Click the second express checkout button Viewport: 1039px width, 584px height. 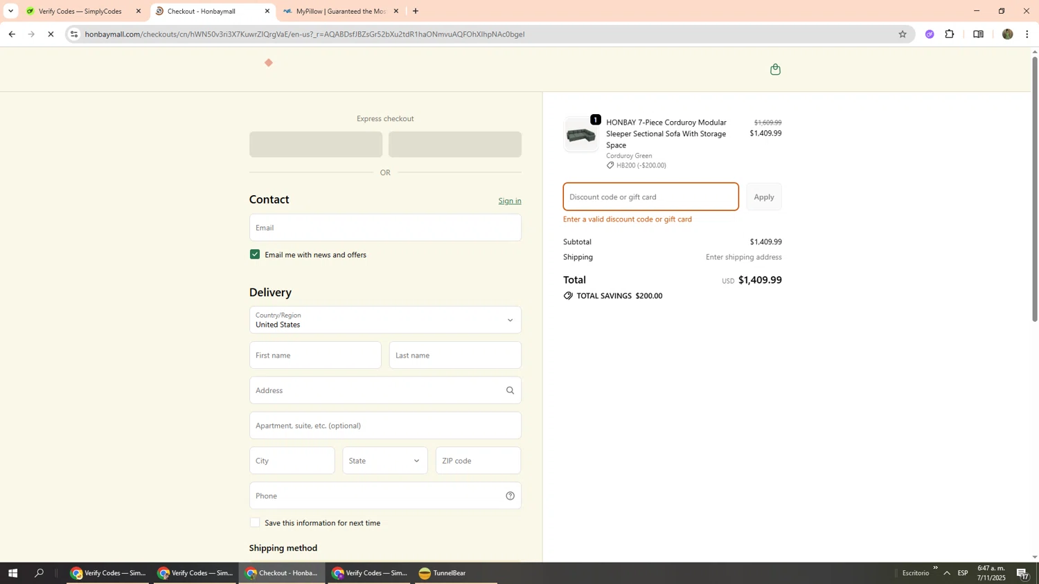coord(455,145)
